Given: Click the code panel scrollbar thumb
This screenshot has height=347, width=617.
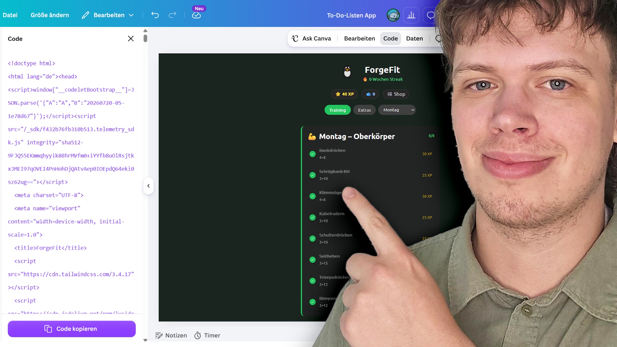Looking at the screenshot, I should pyautogui.click(x=145, y=38).
